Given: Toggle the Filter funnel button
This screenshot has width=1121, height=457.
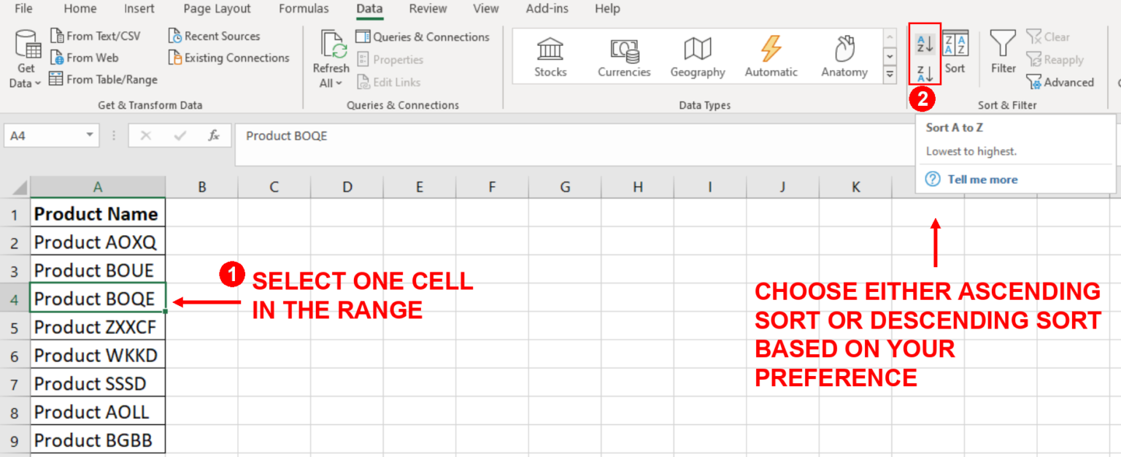Looking at the screenshot, I should click(x=1003, y=53).
